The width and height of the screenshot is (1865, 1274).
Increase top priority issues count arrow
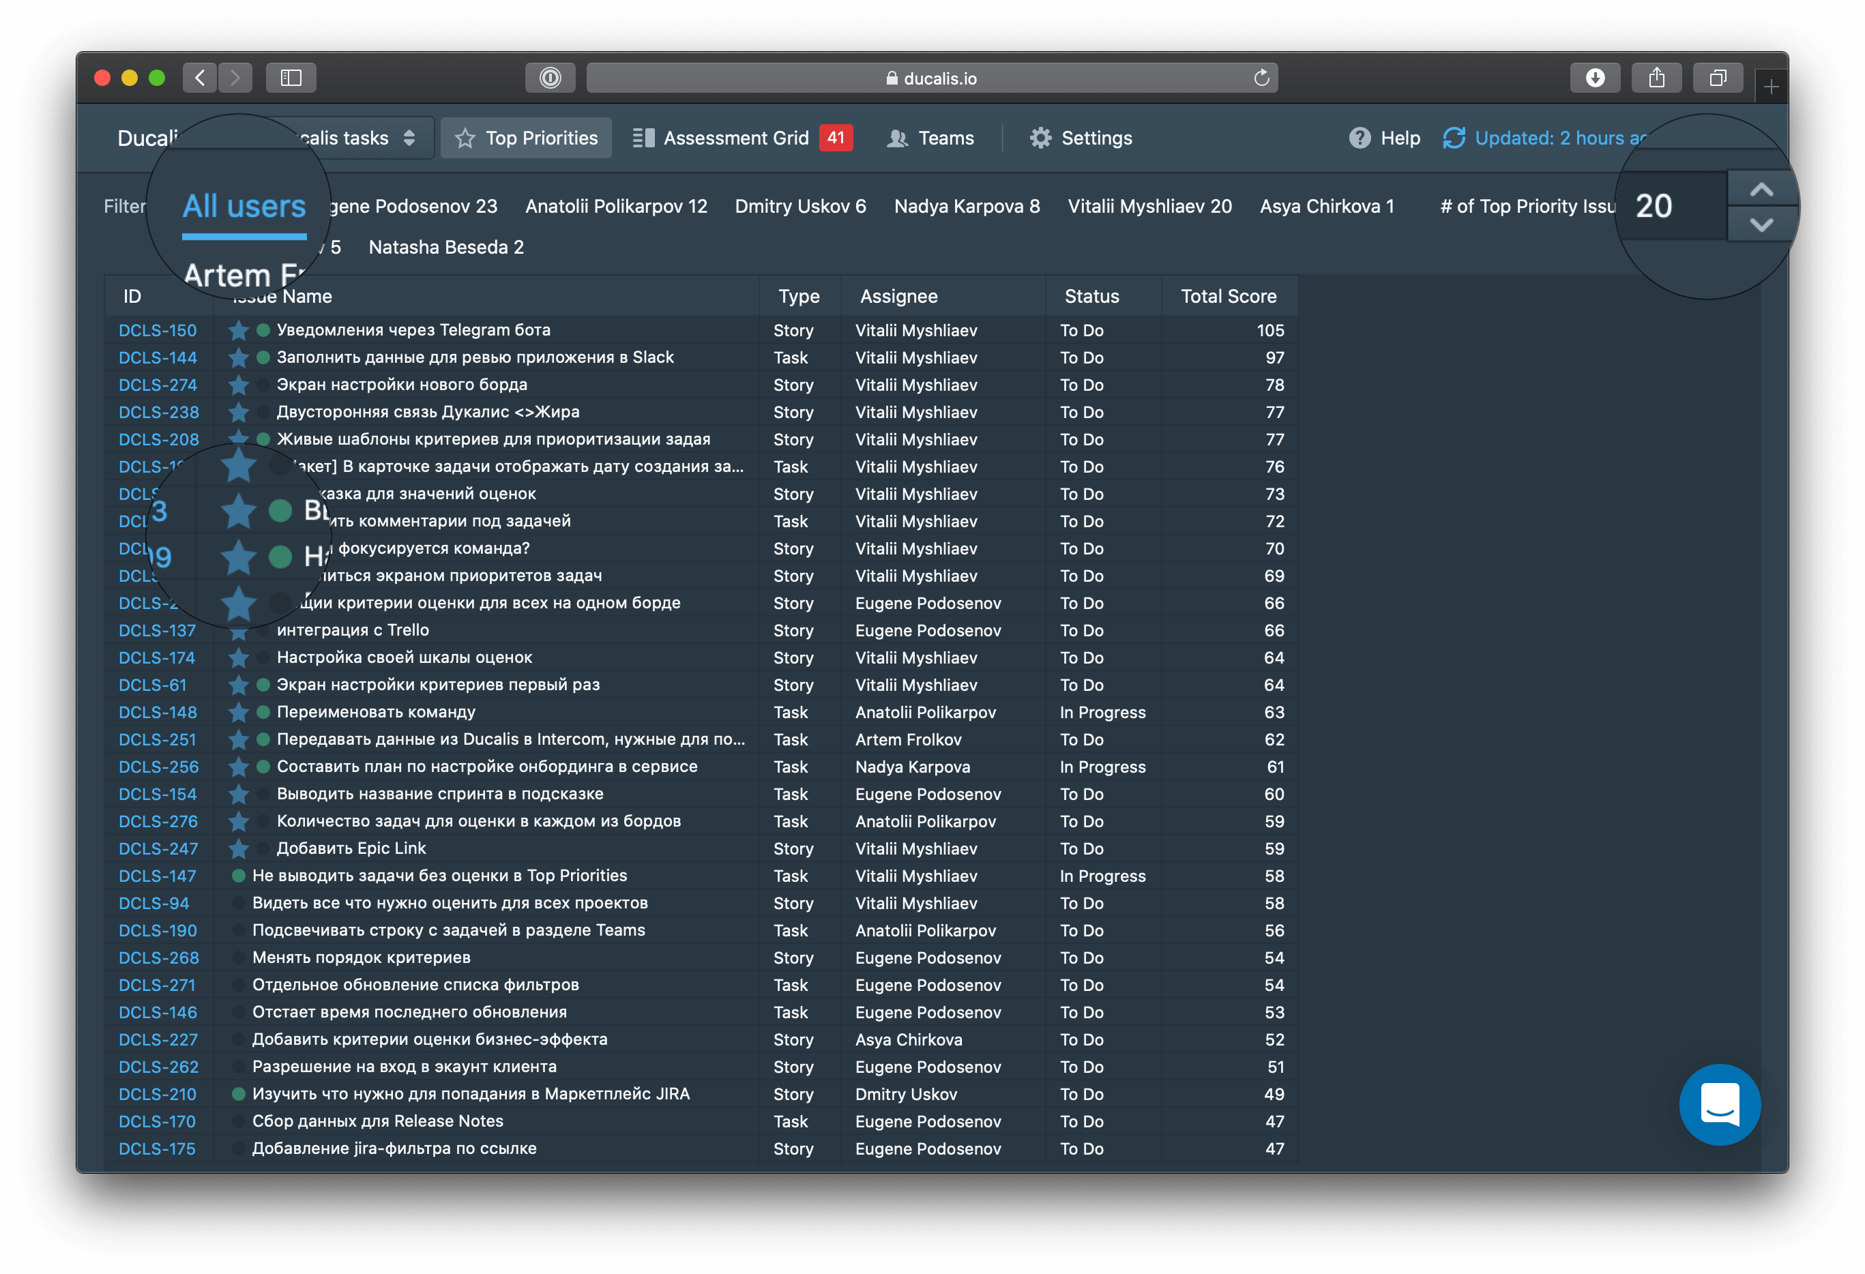(x=1761, y=190)
